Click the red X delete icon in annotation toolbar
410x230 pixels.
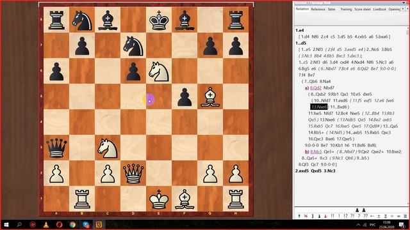[306, 216]
